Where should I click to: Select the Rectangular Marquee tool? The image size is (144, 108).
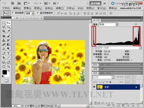pos(4,23)
